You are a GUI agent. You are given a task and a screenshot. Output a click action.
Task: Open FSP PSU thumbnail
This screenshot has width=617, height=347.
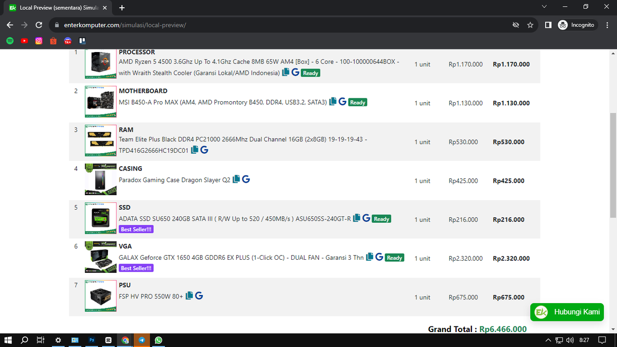[101, 296]
